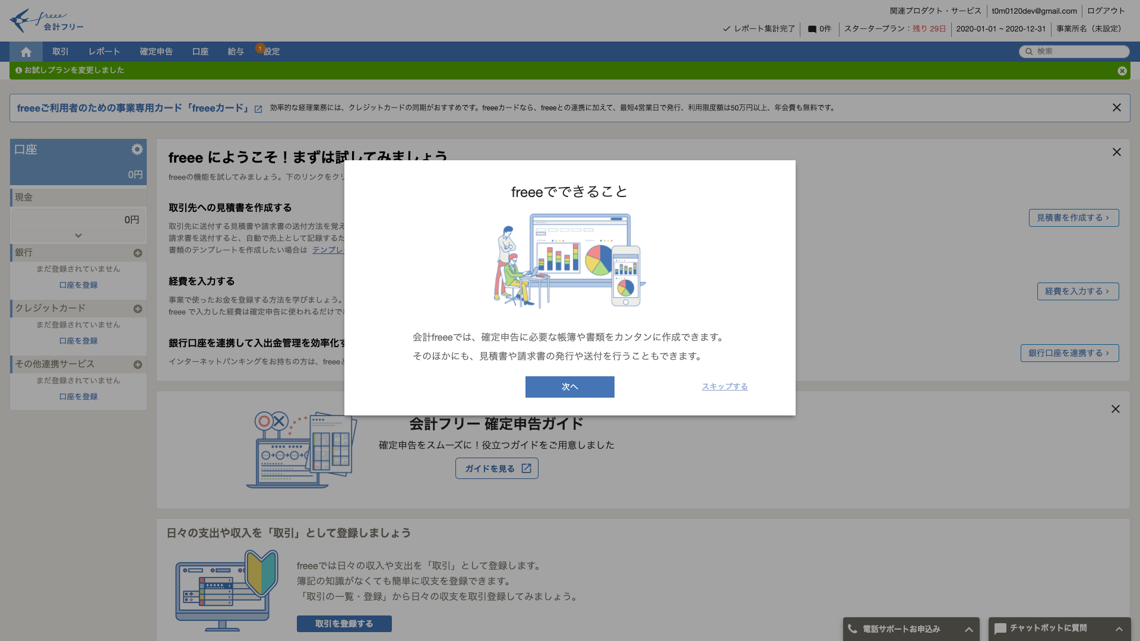Click fiscal period 2020-01-01 ~ 2020-12-31
1140x641 pixels.
(x=1001, y=28)
